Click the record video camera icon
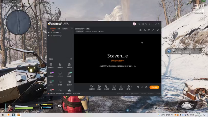 (138, 87)
